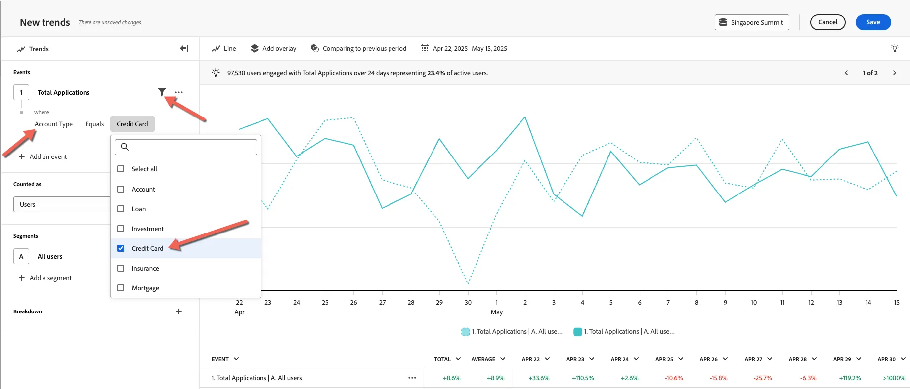Check the Loan option

click(x=121, y=209)
